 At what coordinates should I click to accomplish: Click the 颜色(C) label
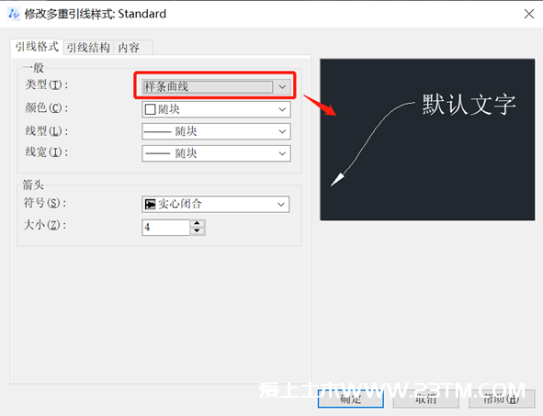(47, 107)
